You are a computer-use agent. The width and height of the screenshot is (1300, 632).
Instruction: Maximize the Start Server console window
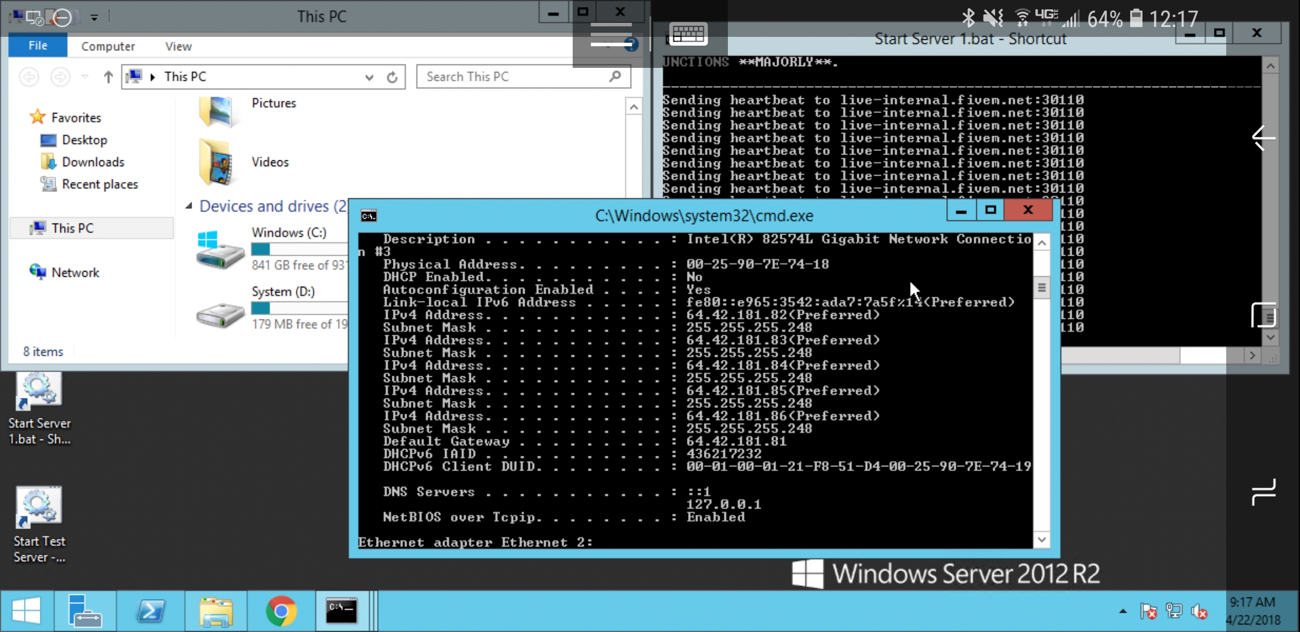[1219, 33]
